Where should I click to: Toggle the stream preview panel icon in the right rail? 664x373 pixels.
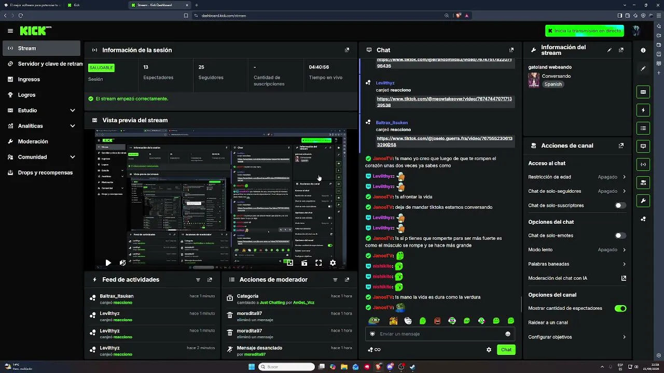tap(643, 92)
